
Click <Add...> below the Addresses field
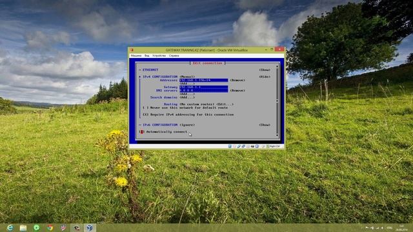pos(187,84)
